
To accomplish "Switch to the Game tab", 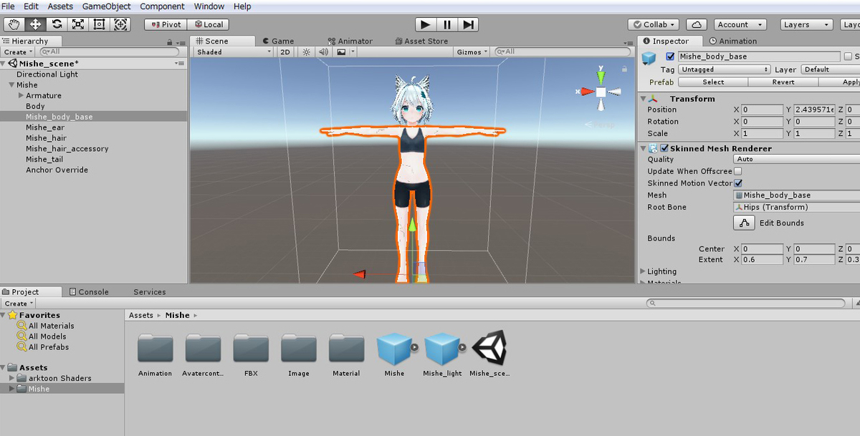I will (x=278, y=41).
